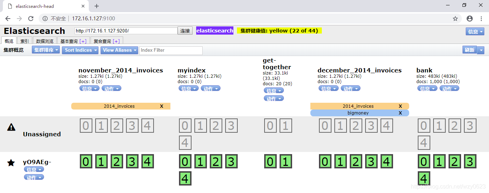Image resolution: width=489 pixels, height=193 pixels.
Task: Click the 刷新 refresh button
Action: point(470,50)
